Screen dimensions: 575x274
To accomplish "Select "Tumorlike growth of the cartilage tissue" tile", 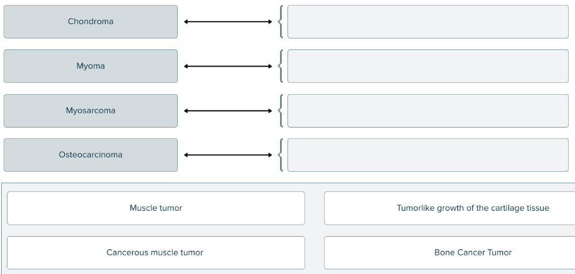I will [x=450, y=208].
